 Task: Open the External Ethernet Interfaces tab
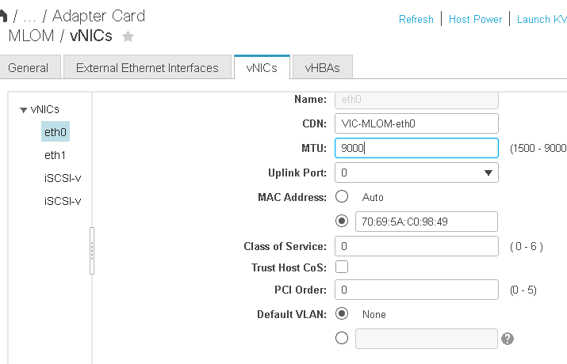click(147, 68)
